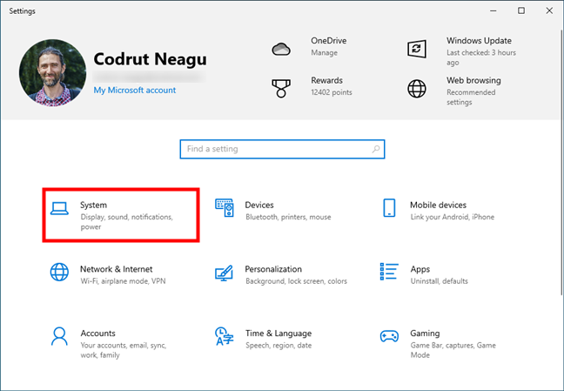Click Rewards 12402 points text
Image resolution: width=564 pixels, height=391 pixels.
[x=332, y=92]
